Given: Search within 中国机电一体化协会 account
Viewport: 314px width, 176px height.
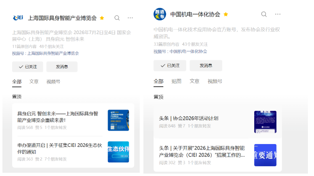Looking at the screenshot, I should [x=264, y=14].
